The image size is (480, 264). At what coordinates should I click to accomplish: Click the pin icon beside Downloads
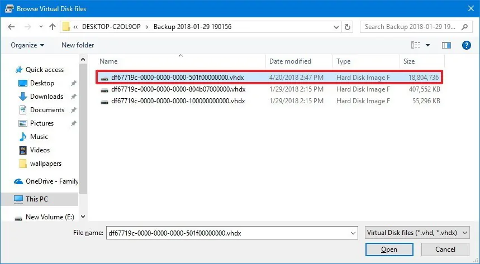click(x=73, y=97)
